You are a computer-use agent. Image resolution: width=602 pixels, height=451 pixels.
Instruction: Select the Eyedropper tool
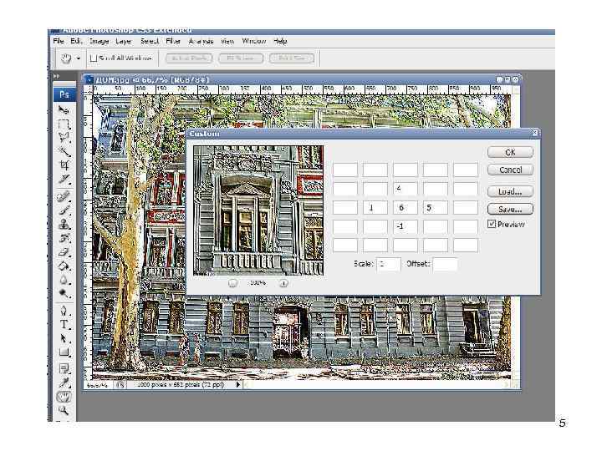64,383
